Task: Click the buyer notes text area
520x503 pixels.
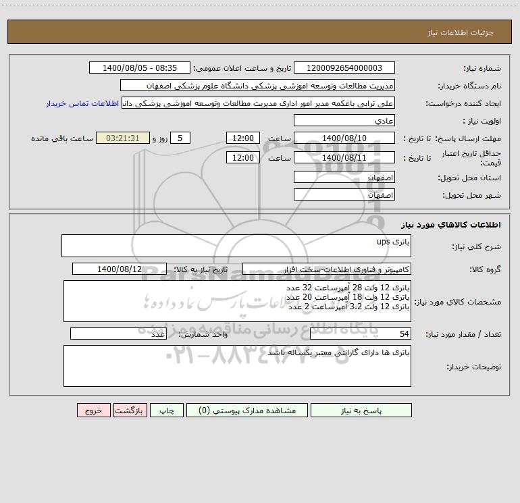Action: click(237, 366)
